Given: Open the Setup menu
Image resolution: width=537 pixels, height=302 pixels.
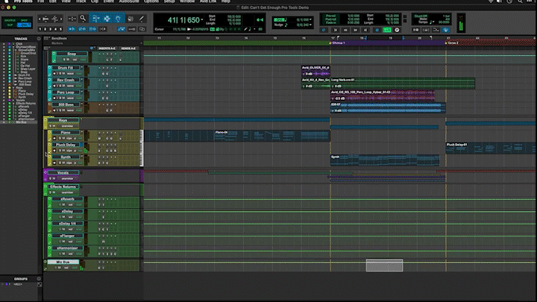Looking at the screenshot, I should (x=169, y=2).
